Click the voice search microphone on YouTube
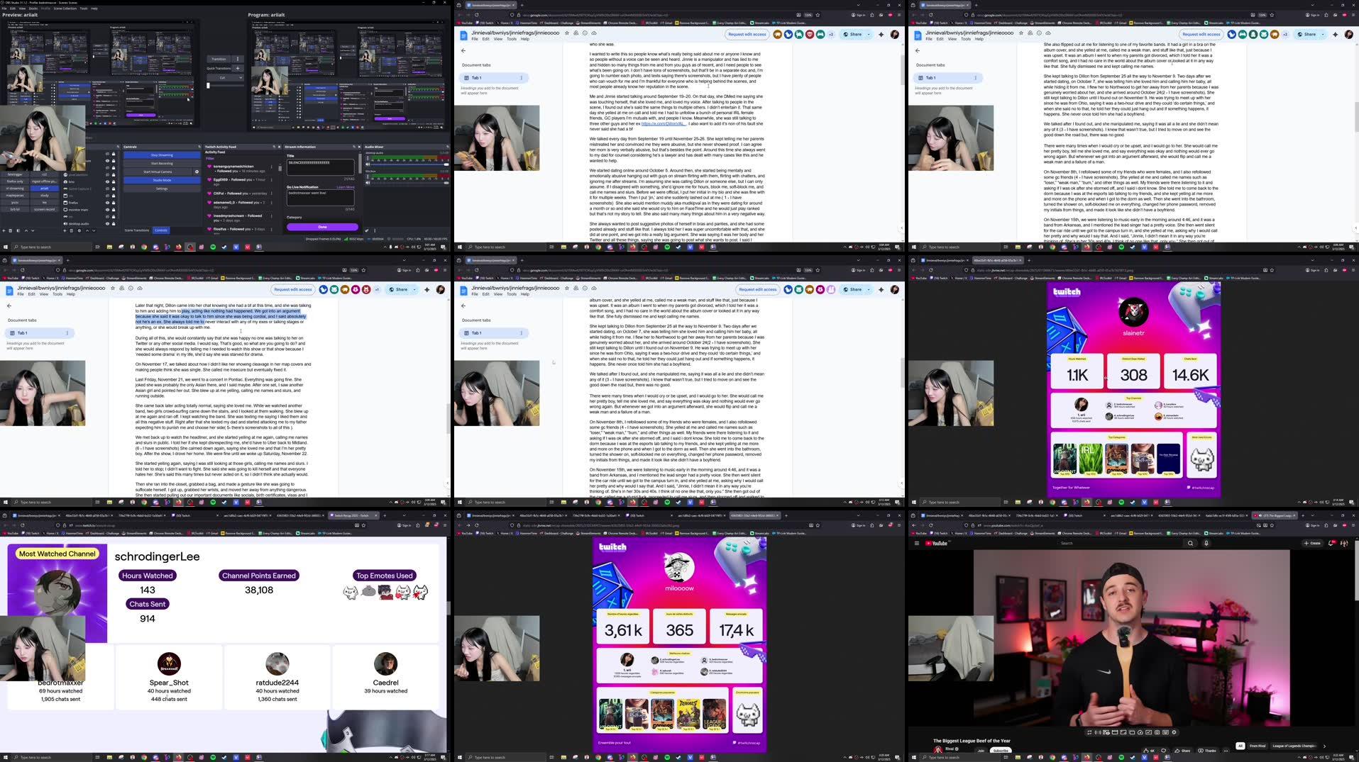Viewport: 1359px width, 762px height. point(1206,543)
